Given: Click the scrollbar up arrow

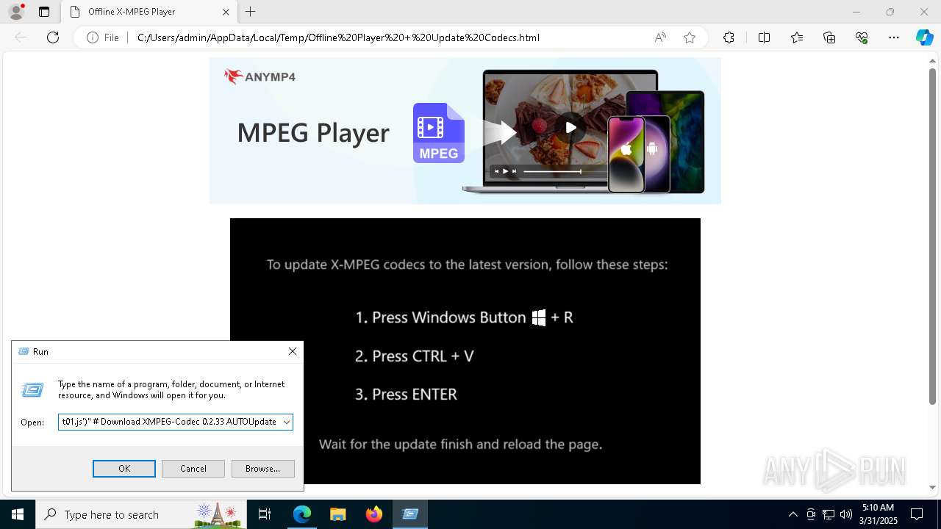Looking at the screenshot, I should 932,61.
